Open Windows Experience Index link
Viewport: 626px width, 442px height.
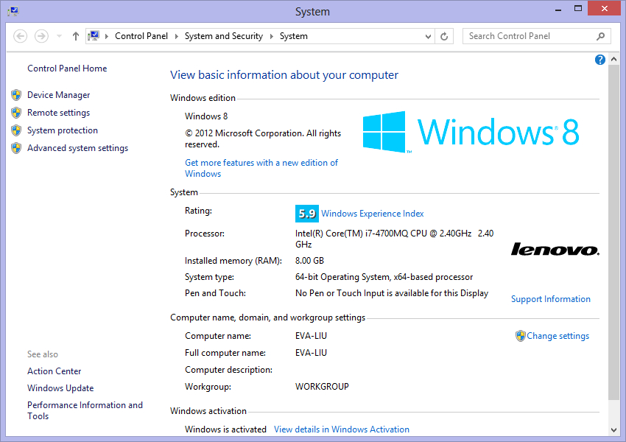(372, 214)
